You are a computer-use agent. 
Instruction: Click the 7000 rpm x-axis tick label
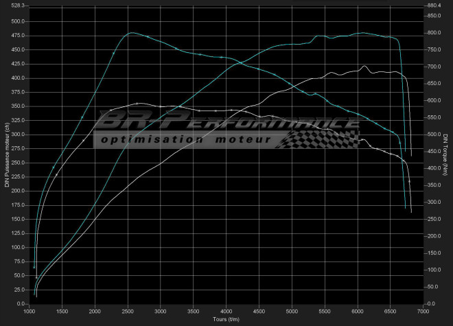[423, 311]
